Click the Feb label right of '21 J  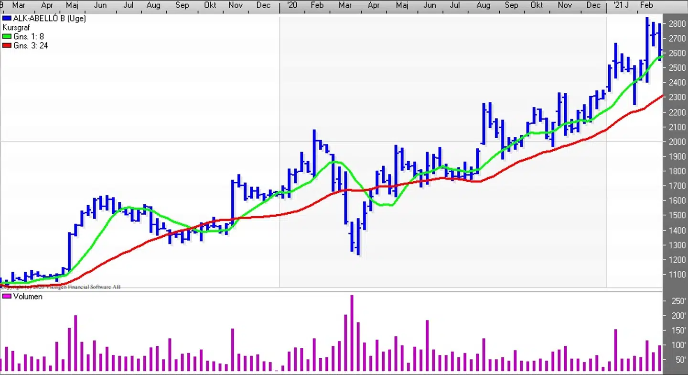click(x=646, y=5)
